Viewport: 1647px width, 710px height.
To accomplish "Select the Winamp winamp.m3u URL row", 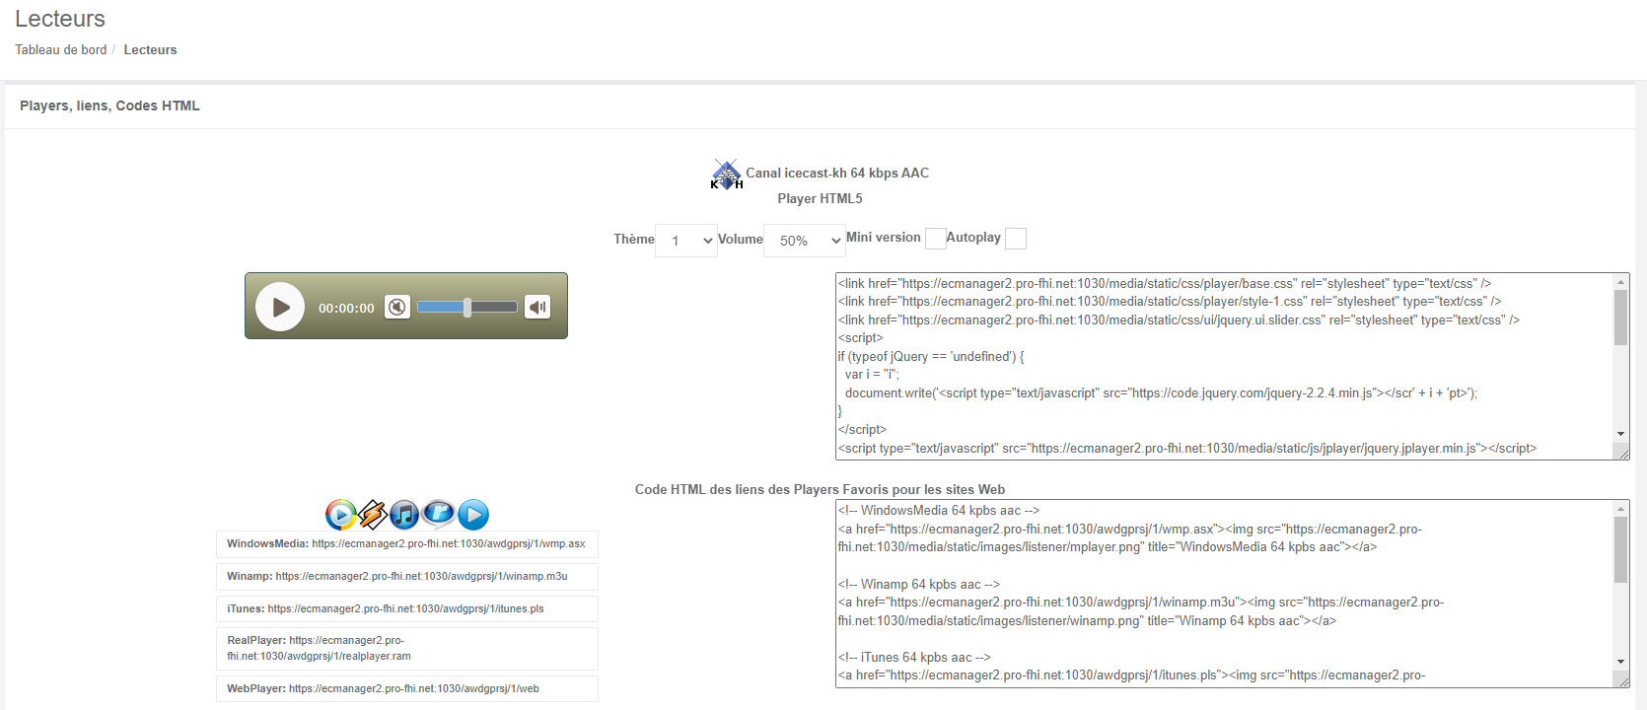I will pyautogui.click(x=407, y=577).
